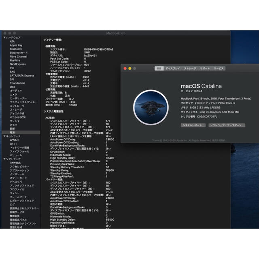Select カメラ in the sidebar
This screenshot has height=259, width=259.
13,95
